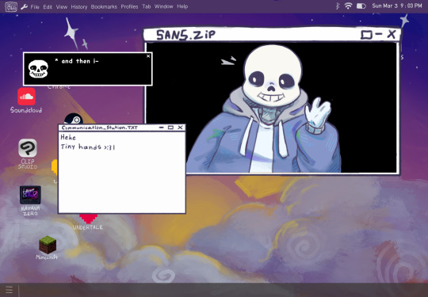
Task: Click the Communication_Station.TXT title text
Action: coord(99,128)
